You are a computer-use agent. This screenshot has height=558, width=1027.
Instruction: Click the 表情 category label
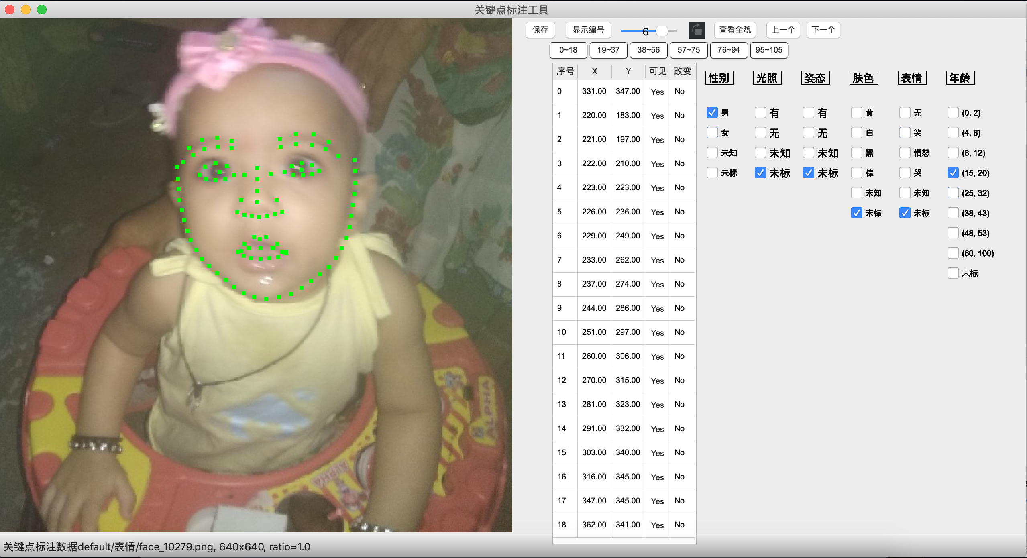(912, 78)
